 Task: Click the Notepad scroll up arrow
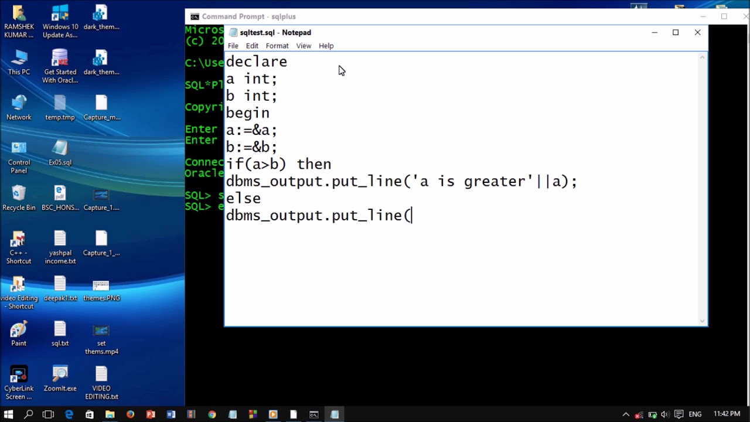[703, 57]
